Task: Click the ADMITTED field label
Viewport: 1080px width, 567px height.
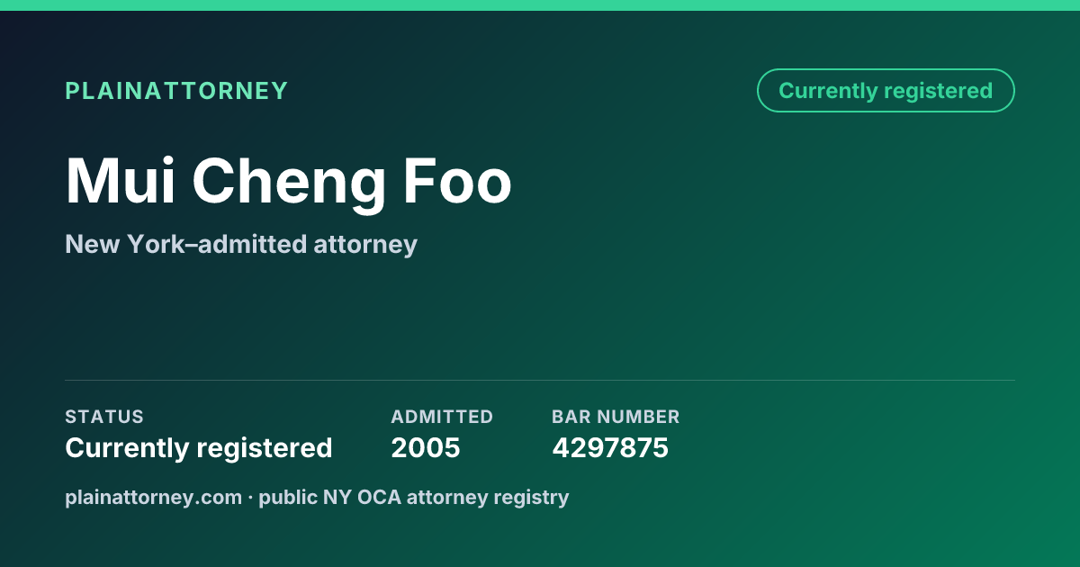Action: point(442,417)
